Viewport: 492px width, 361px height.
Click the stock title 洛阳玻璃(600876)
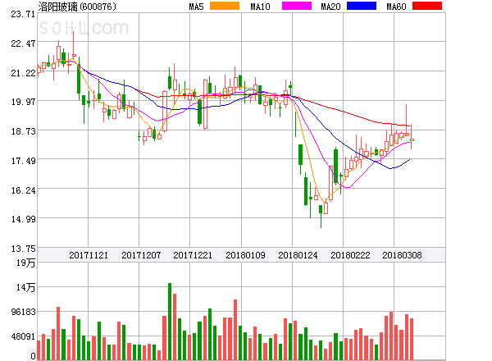(77, 7)
